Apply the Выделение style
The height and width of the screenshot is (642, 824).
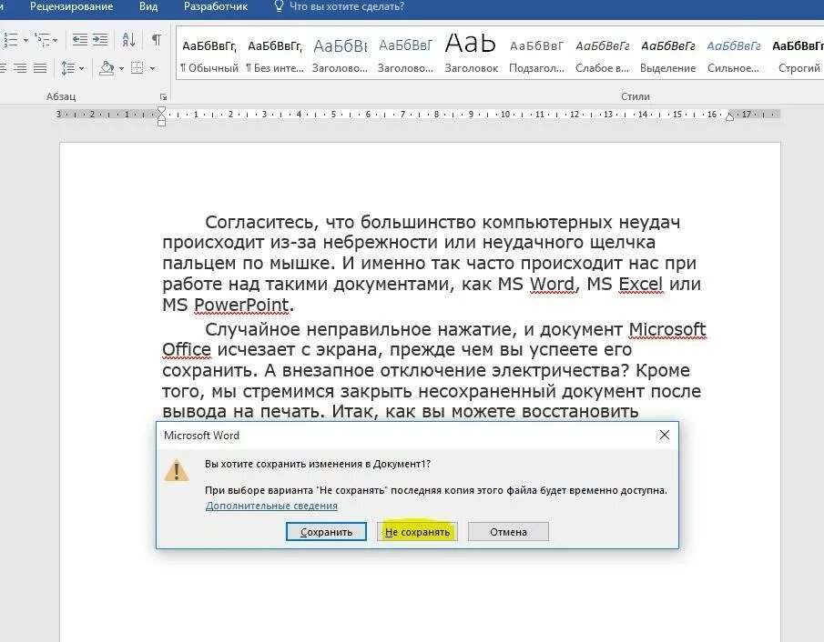coord(668,55)
